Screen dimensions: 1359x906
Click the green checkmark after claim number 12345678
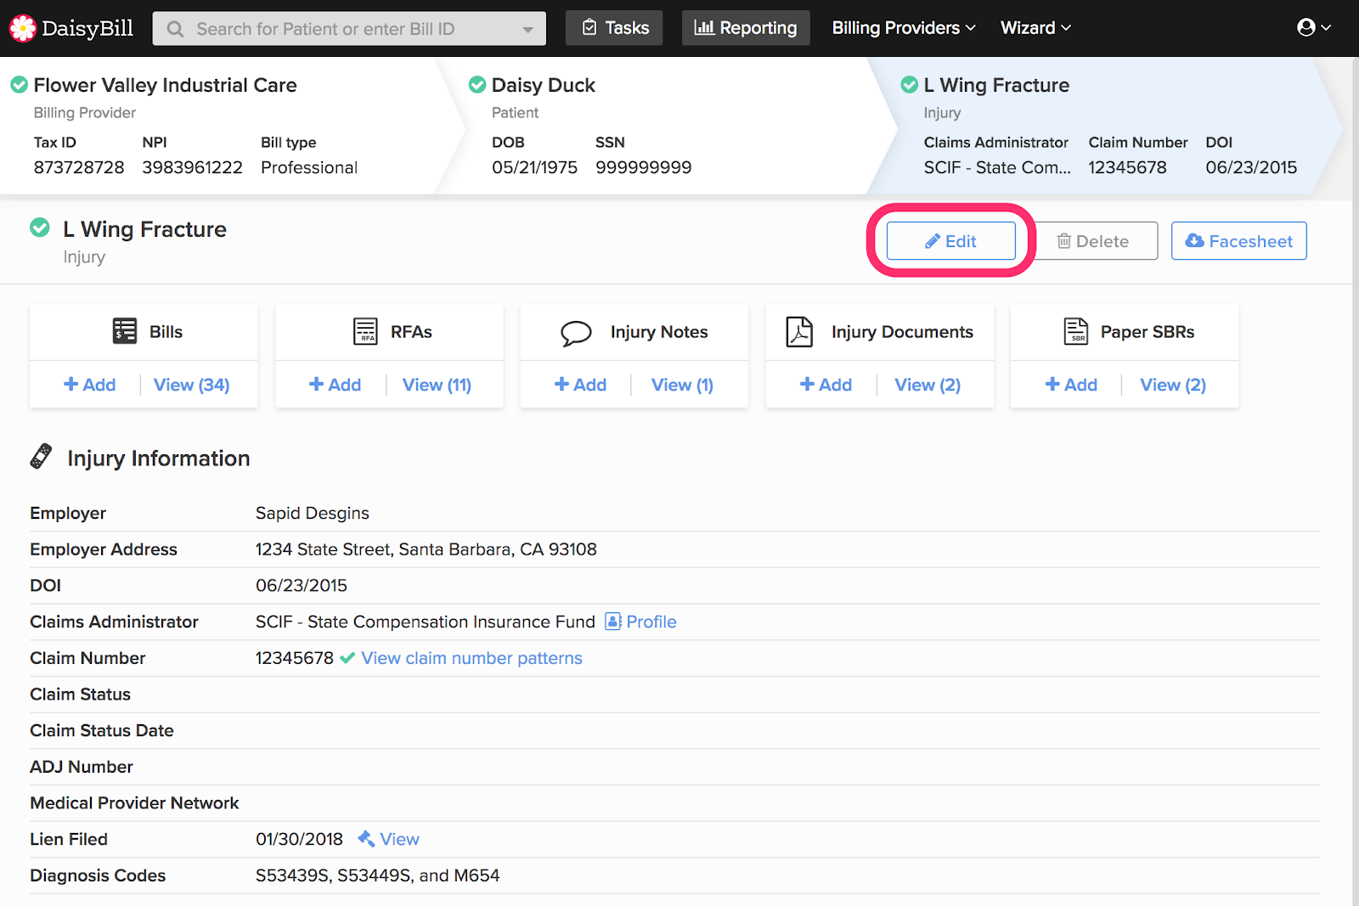click(x=347, y=658)
